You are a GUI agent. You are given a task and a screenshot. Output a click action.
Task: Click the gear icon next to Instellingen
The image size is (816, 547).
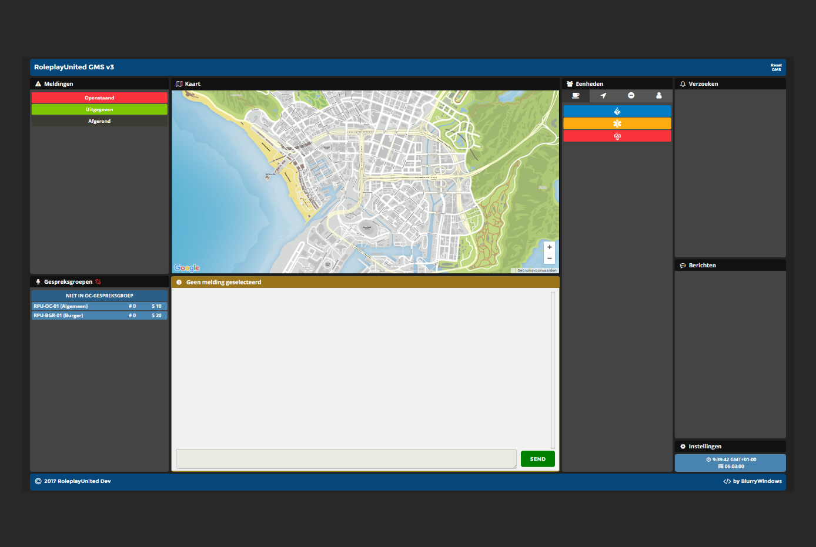pos(683,447)
